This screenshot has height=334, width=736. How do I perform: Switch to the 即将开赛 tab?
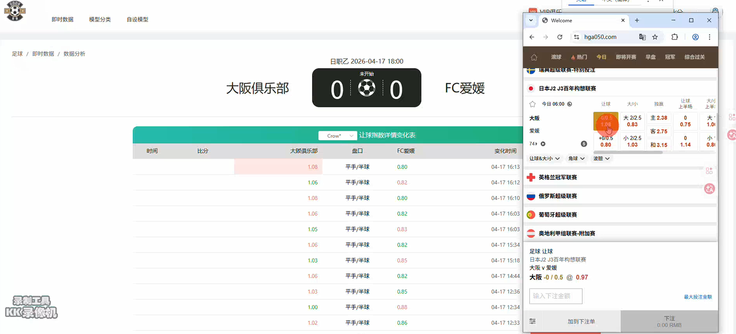(x=626, y=57)
